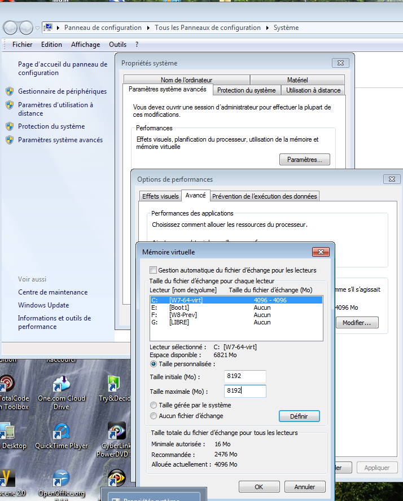Open the Outils menu
This screenshot has width=403, height=501.
pyautogui.click(x=117, y=45)
